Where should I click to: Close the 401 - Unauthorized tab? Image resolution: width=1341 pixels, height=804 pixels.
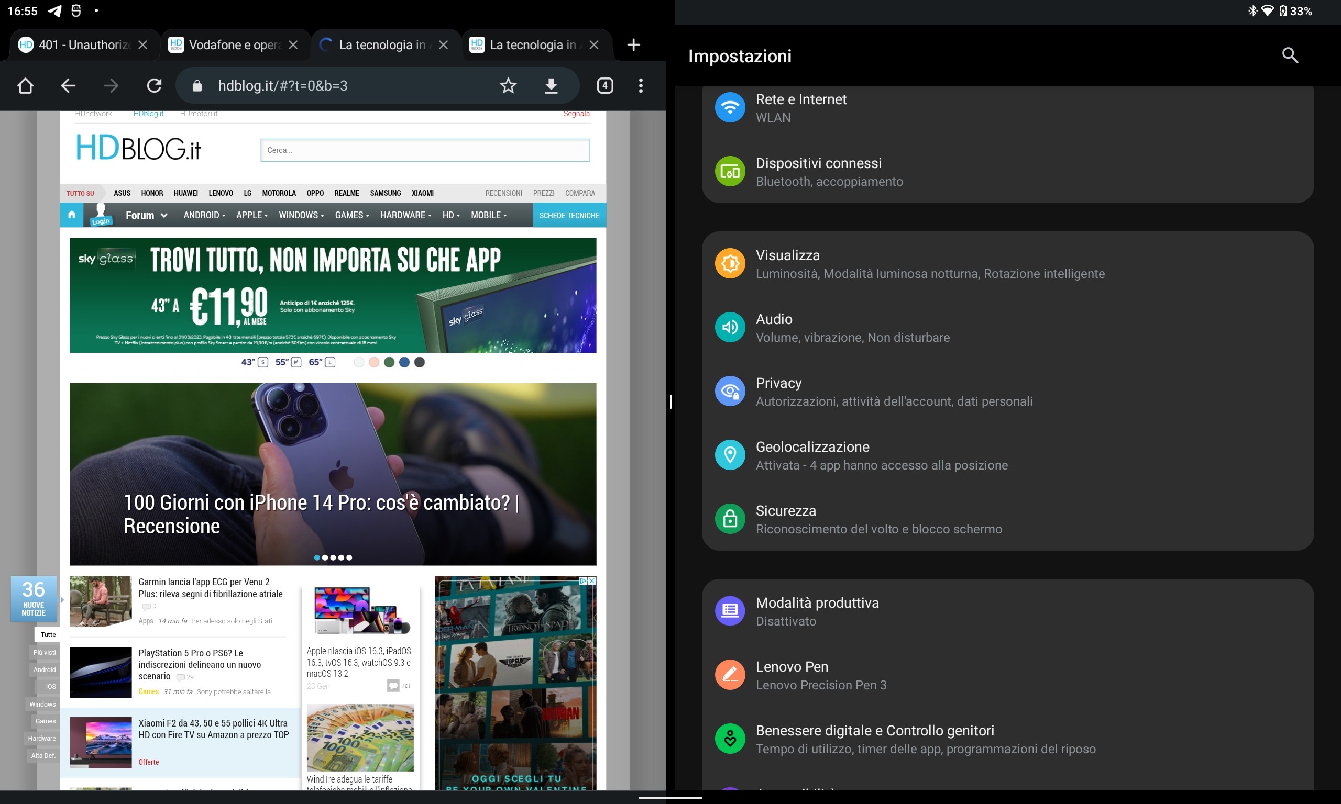click(x=142, y=45)
